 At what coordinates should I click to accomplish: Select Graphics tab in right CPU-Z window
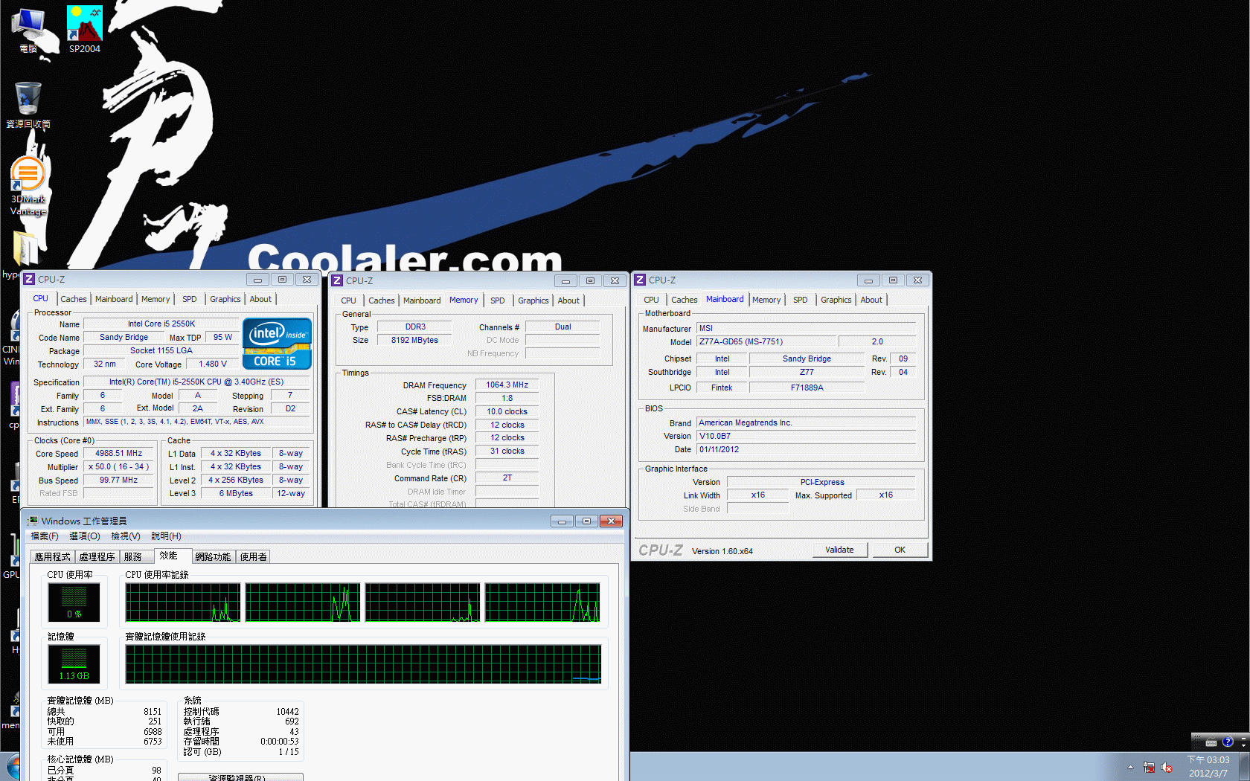(x=836, y=300)
